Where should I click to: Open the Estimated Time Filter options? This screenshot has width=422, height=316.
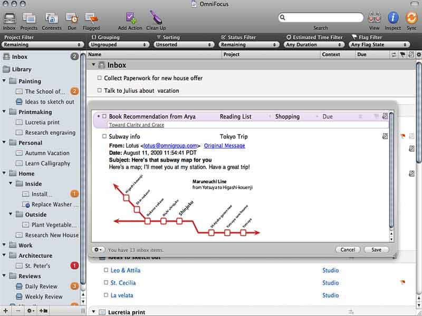[314, 45]
